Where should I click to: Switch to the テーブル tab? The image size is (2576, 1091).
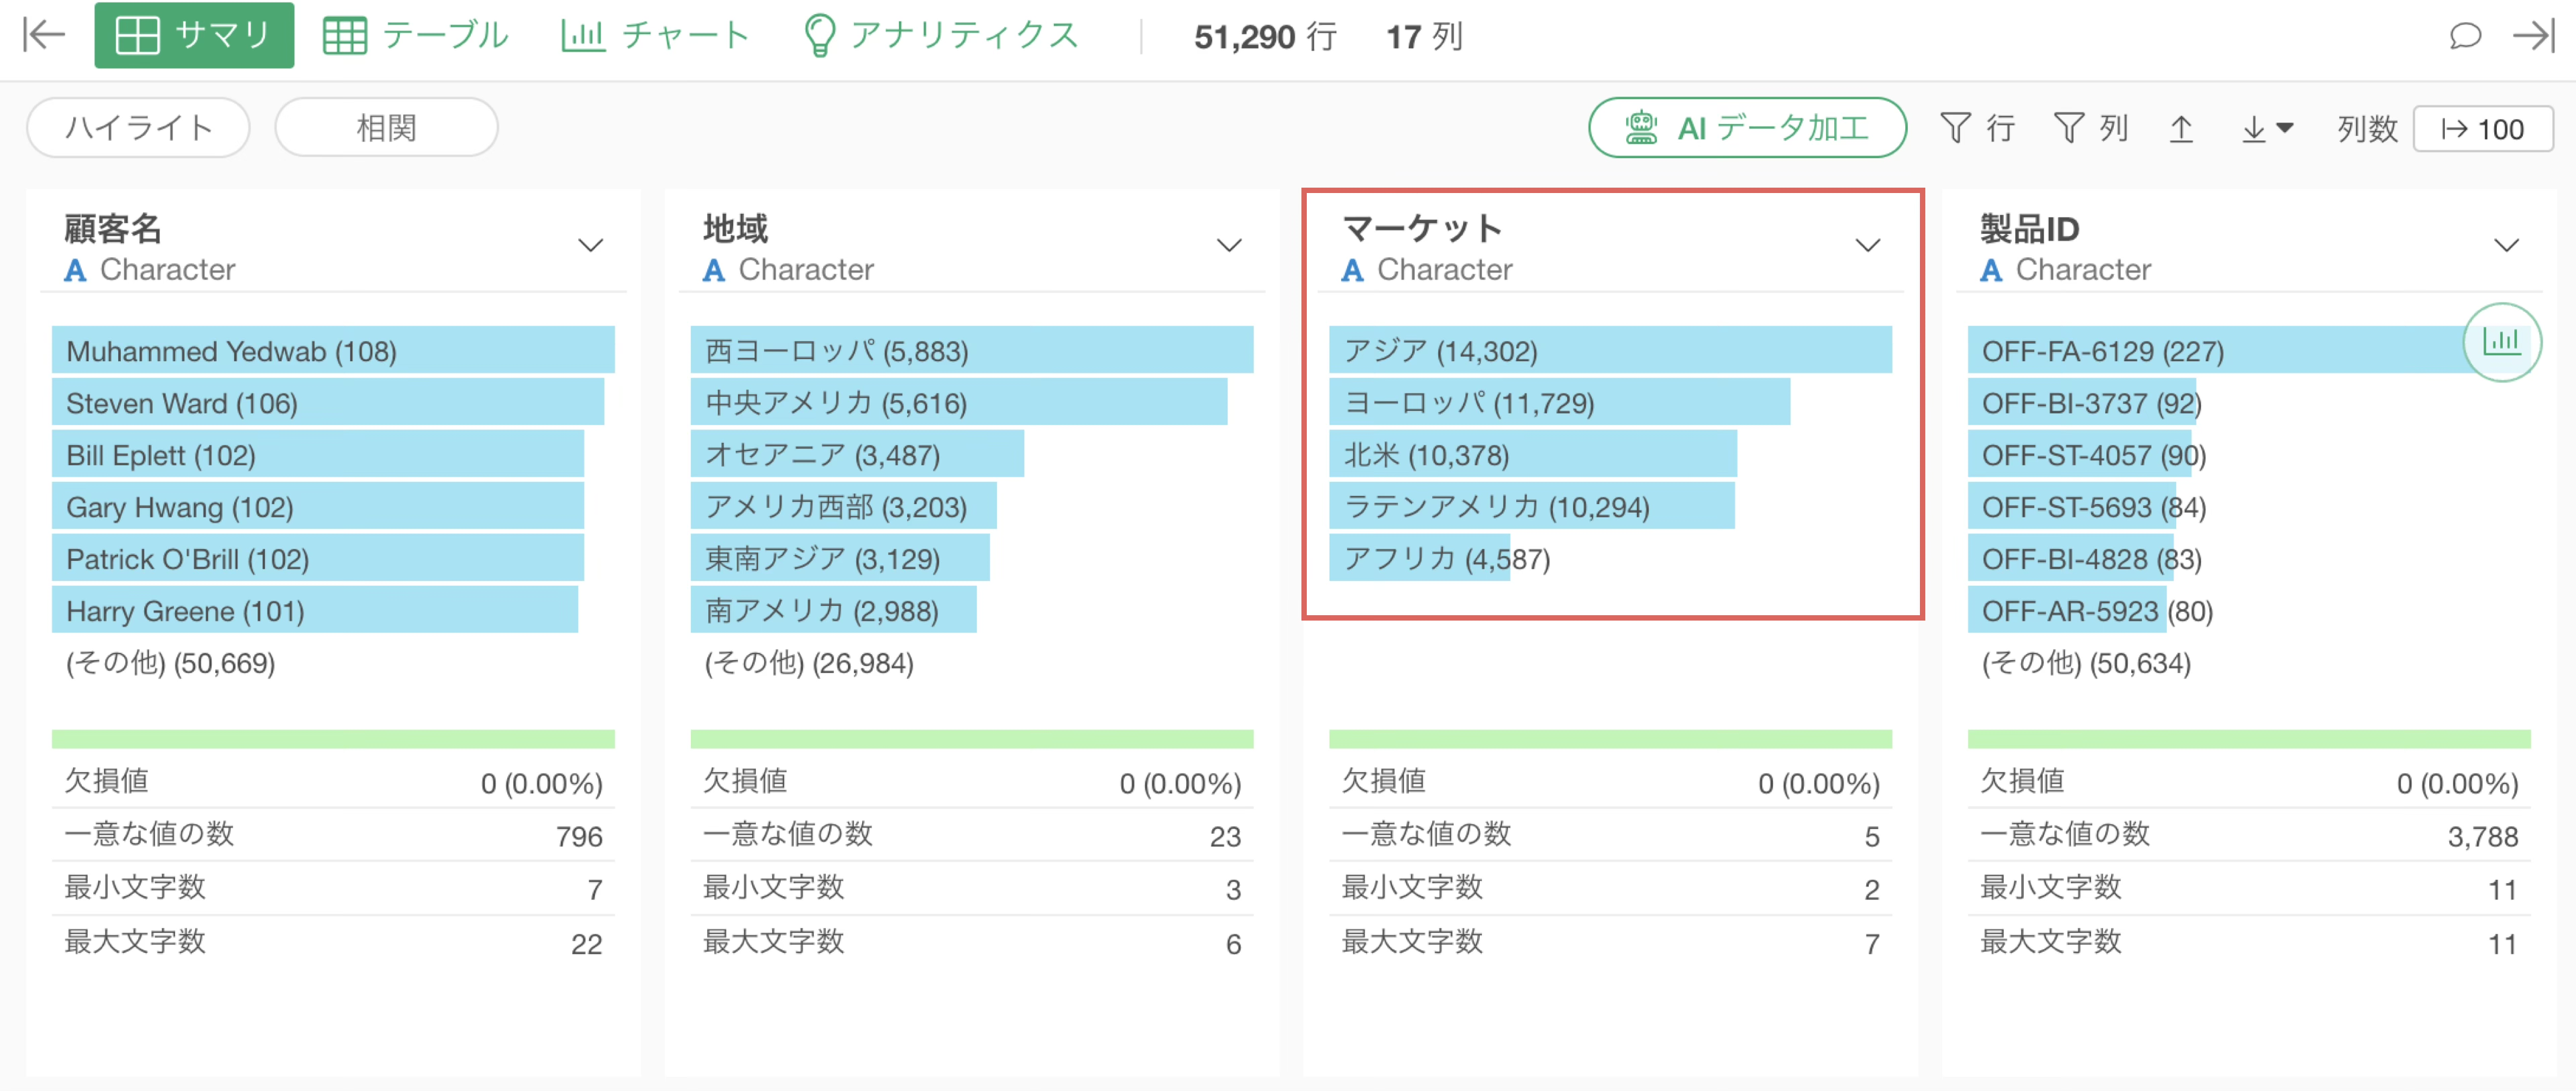[x=416, y=36]
